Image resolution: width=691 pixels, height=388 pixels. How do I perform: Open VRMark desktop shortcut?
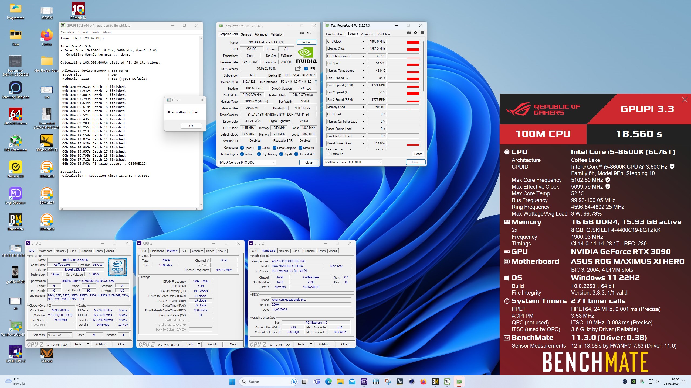[47, 355]
